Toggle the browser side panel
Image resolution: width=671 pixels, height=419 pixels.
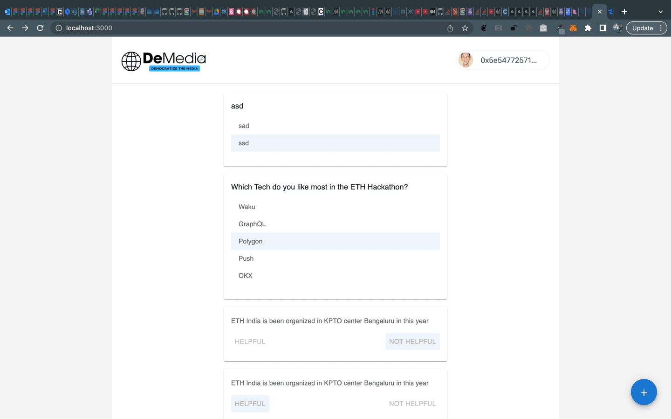click(603, 28)
